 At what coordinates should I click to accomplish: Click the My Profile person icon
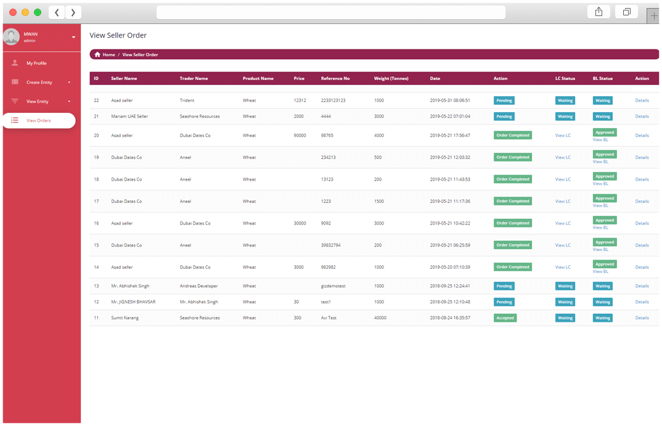click(x=15, y=63)
